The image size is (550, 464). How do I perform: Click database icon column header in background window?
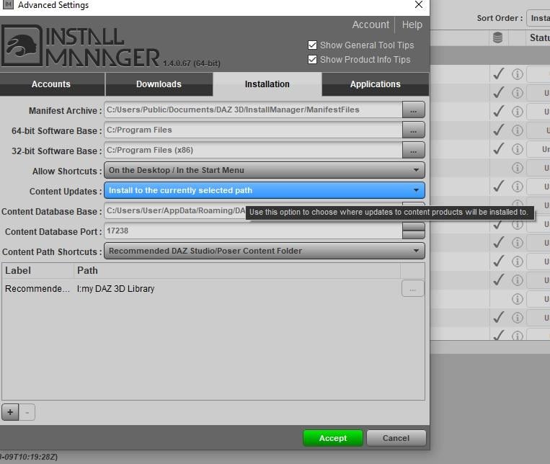[x=497, y=37]
